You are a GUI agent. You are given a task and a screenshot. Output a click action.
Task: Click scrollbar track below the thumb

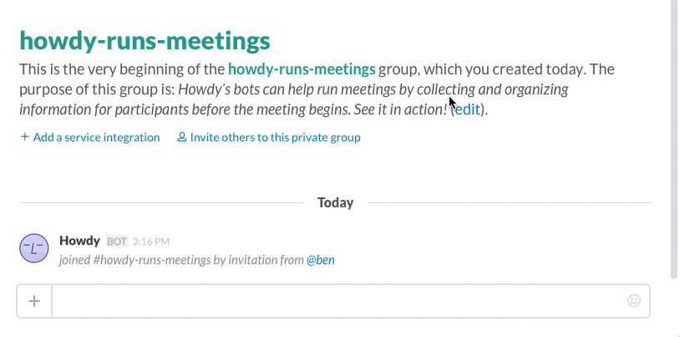674,308
